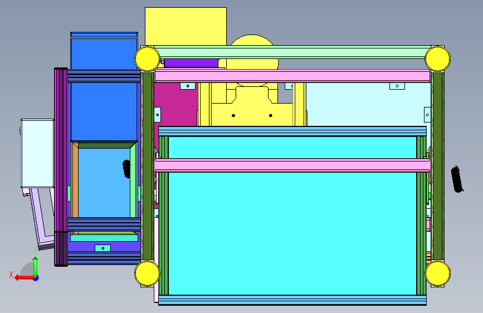Pick the top-left yellow corner sphere
483x313 pixels.
pos(147,58)
